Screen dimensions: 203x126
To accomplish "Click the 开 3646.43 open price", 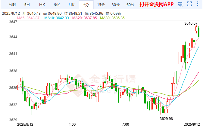I will click(31, 14).
